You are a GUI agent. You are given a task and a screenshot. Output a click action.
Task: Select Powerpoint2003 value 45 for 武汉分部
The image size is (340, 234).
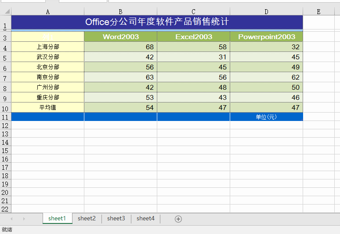click(266, 57)
